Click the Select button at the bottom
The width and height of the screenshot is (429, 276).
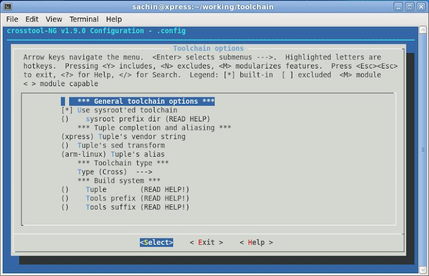tap(157, 242)
